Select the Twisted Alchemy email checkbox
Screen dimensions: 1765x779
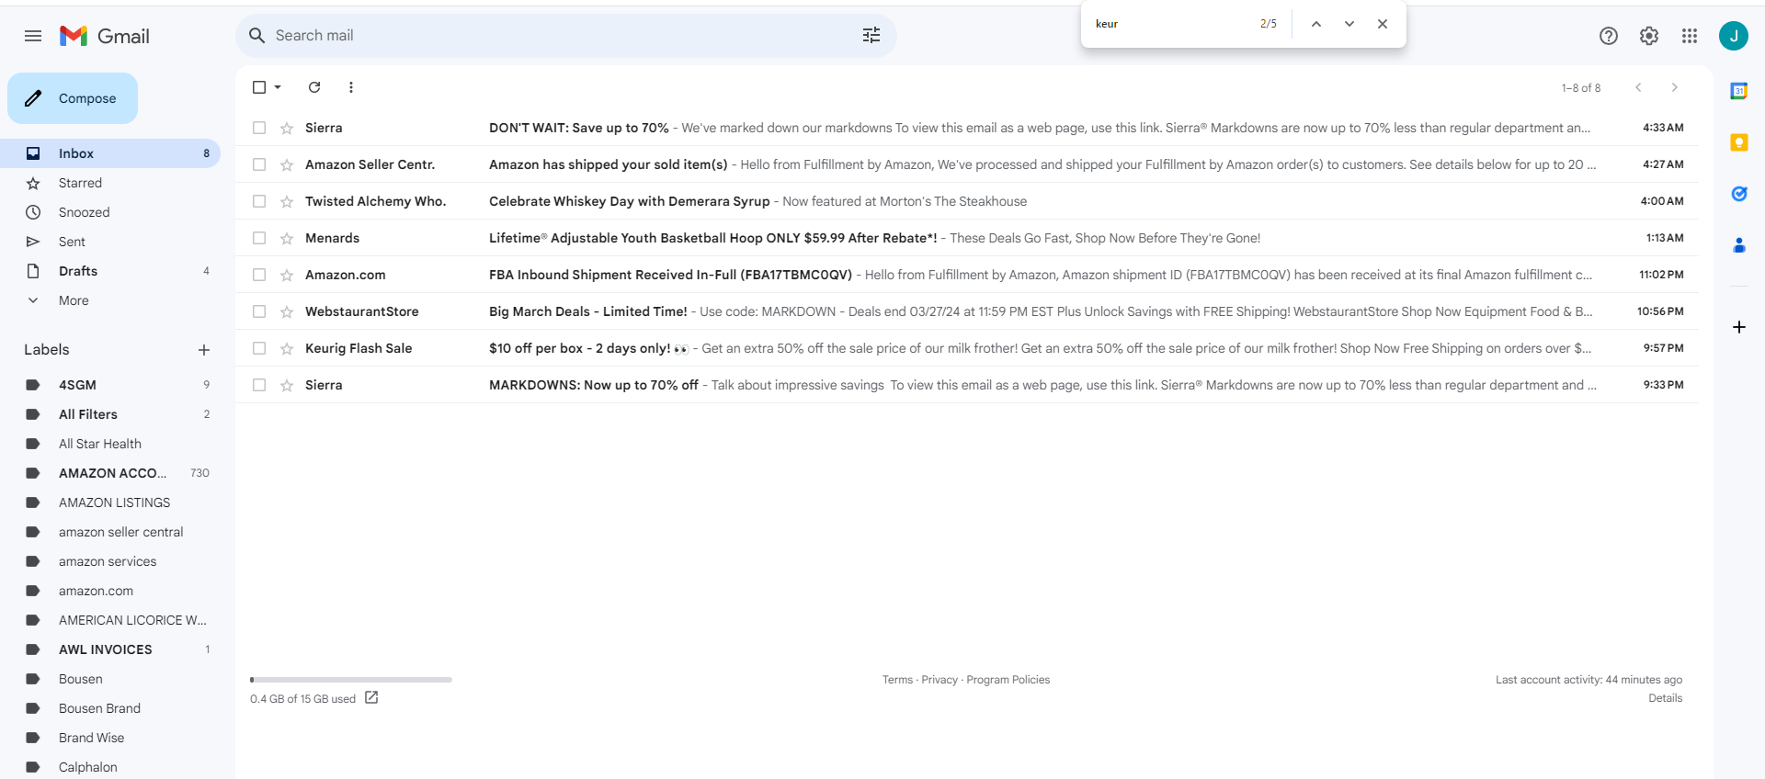[x=259, y=201]
